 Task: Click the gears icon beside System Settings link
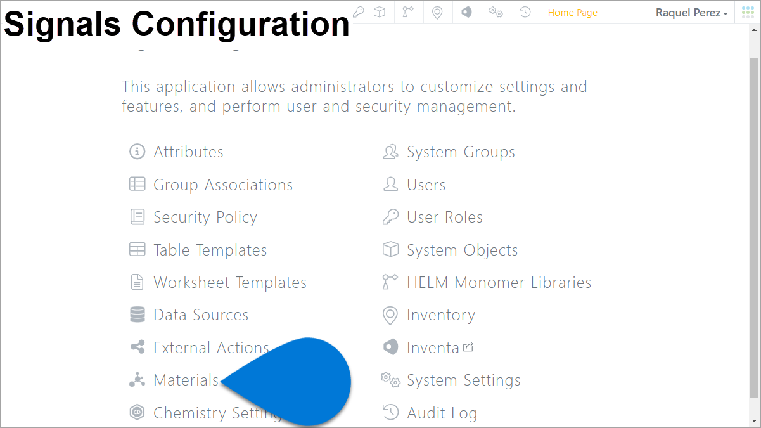point(390,380)
